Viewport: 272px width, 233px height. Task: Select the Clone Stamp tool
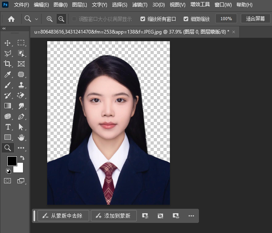point(21,85)
